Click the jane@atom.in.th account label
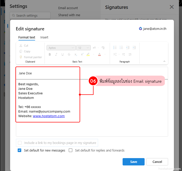The image size is (182, 171). (155, 29)
